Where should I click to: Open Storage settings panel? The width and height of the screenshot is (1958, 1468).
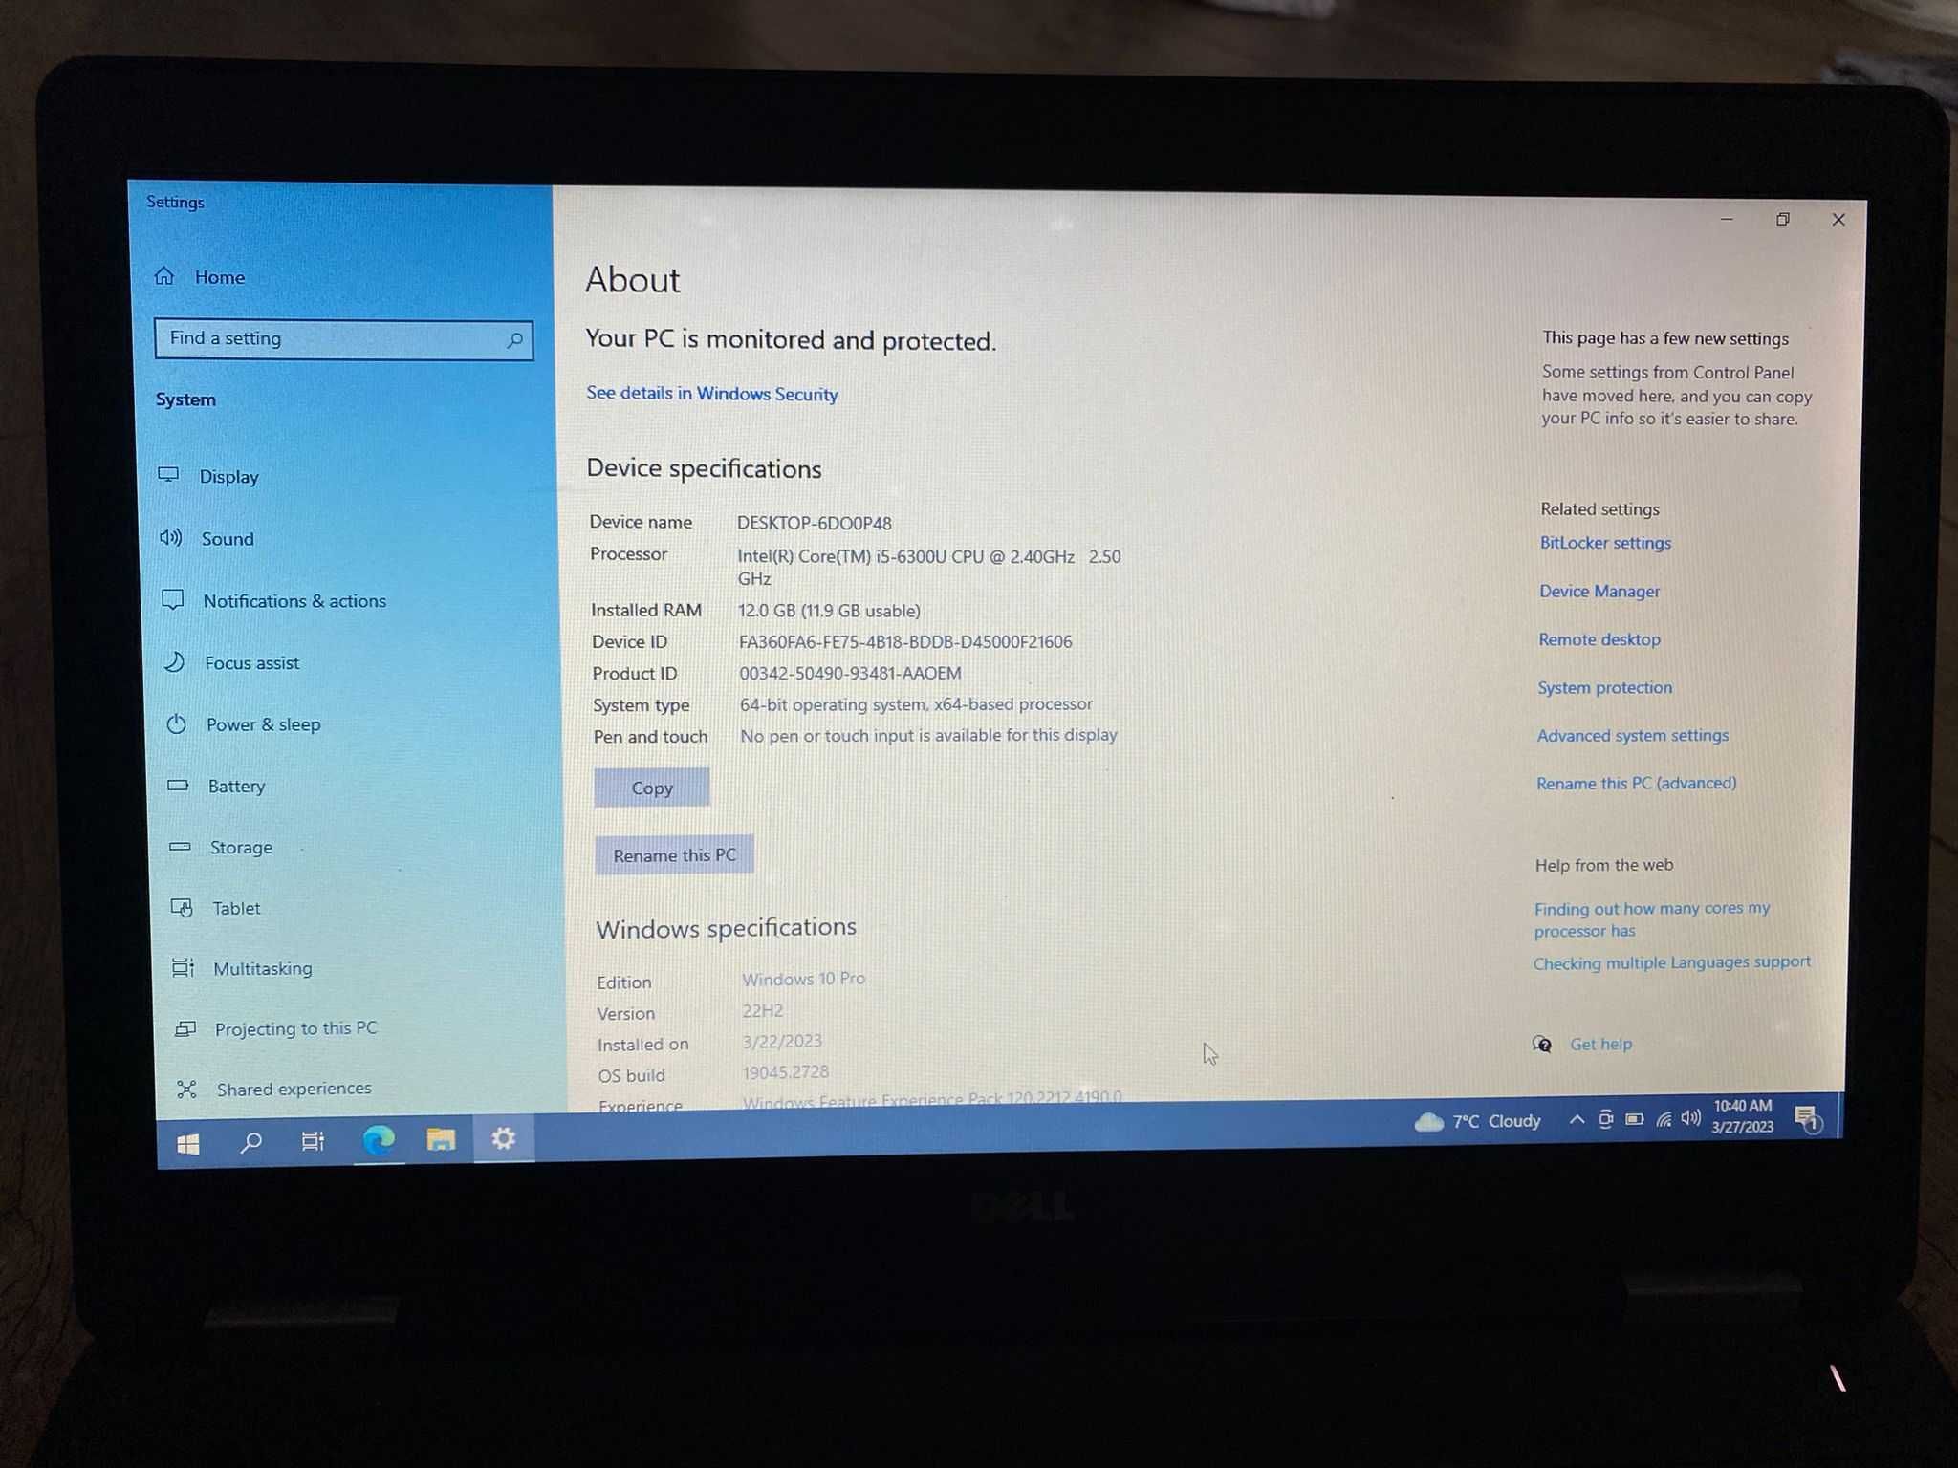[242, 845]
